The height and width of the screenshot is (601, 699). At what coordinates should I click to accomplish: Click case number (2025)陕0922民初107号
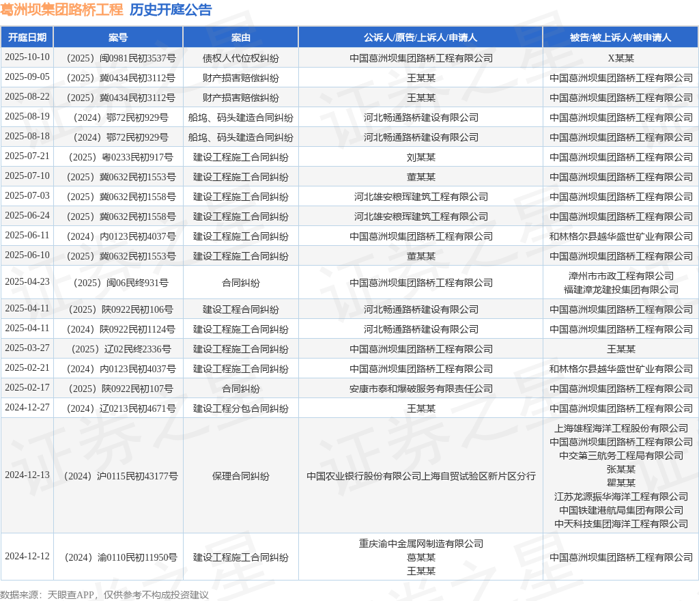121,389
